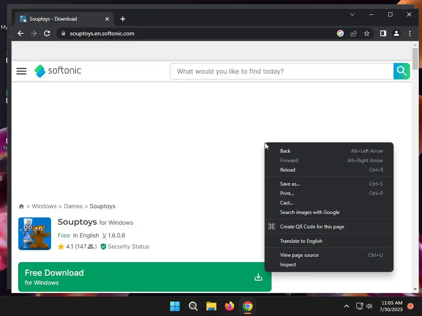Select Create QR Code for this page
The height and width of the screenshot is (316, 422).
coord(329,227)
